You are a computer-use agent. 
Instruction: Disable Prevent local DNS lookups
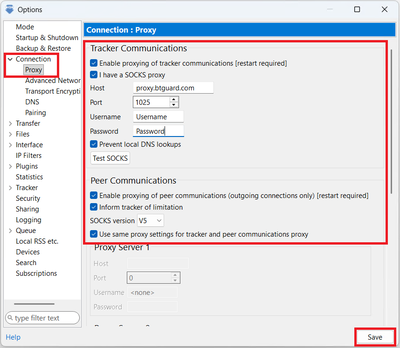94,144
